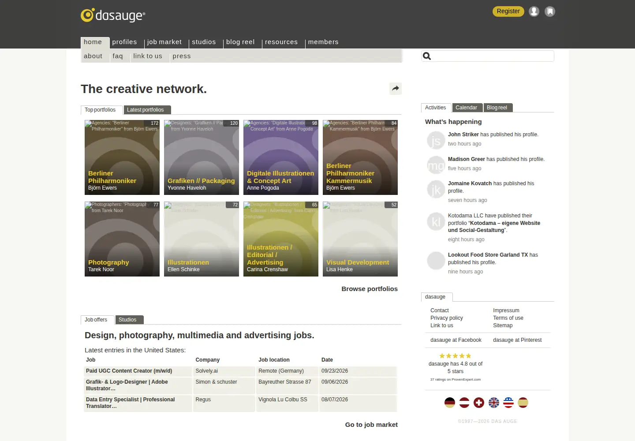Open Berliner Philharmoniker portfolio thumbnail

pyautogui.click(x=122, y=157)
